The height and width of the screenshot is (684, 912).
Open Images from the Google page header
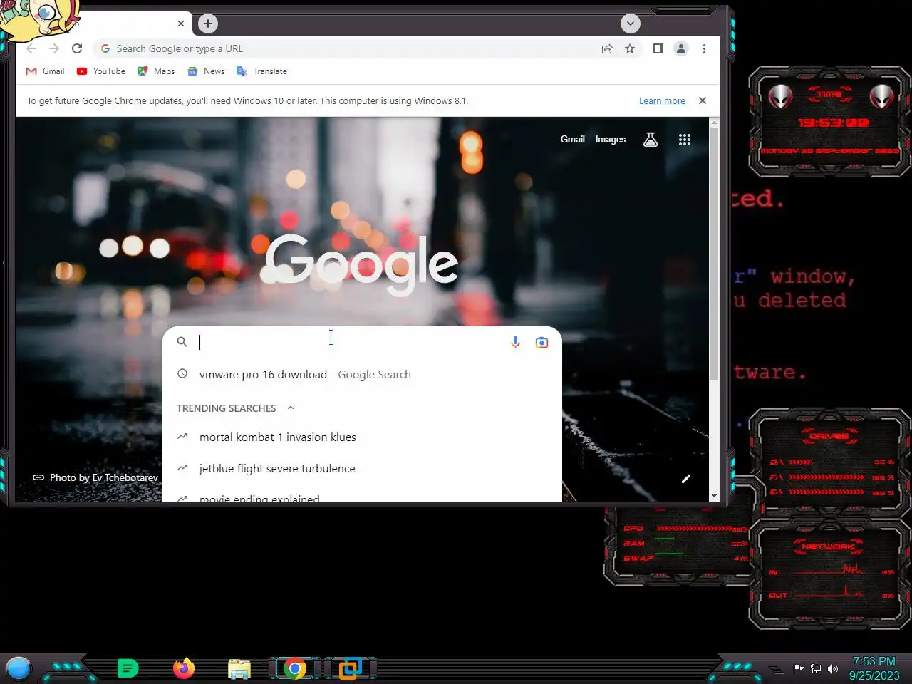pos(611,140)
